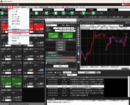The image size is (130, 105).
Task: Open the ポジション集計 toolbar icon
Action: point(93,13)
